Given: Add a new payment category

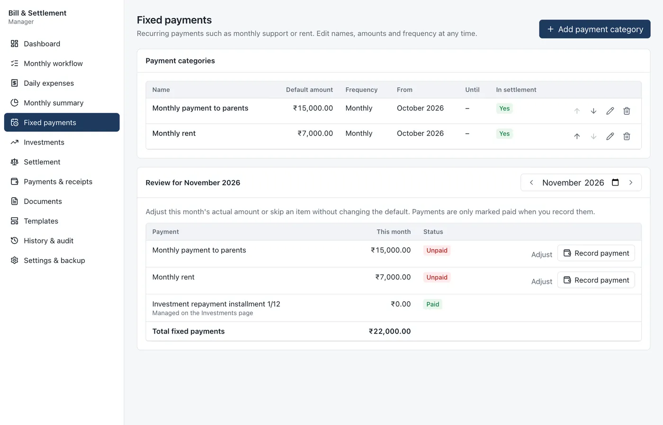Looking at the screenshot, I should point(595,29).
